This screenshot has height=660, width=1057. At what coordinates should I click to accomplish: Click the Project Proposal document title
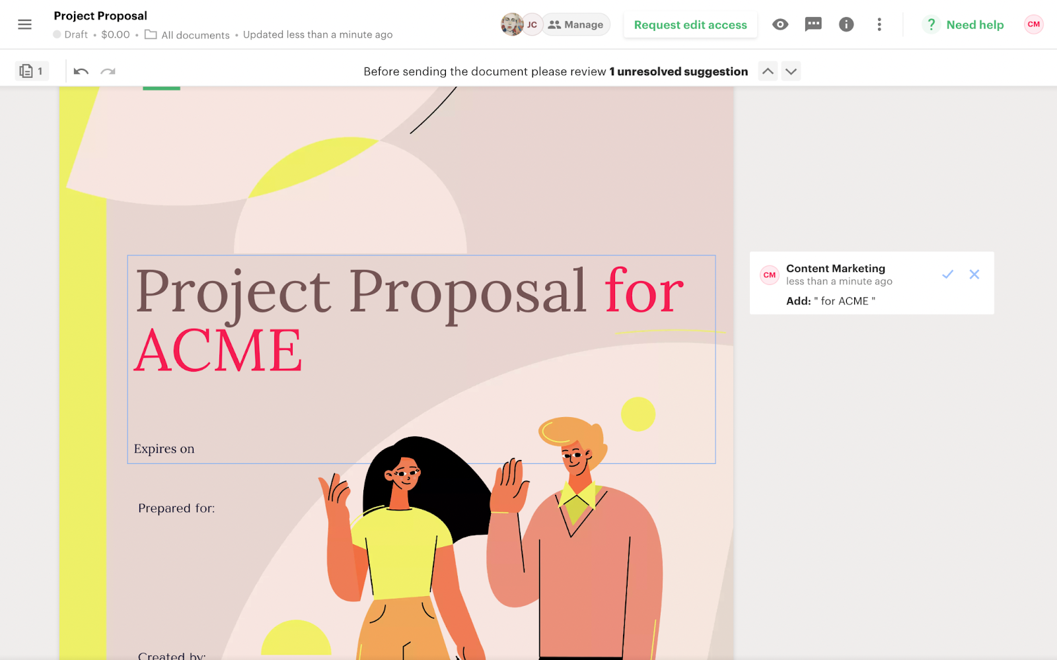[x=100, y=16]
